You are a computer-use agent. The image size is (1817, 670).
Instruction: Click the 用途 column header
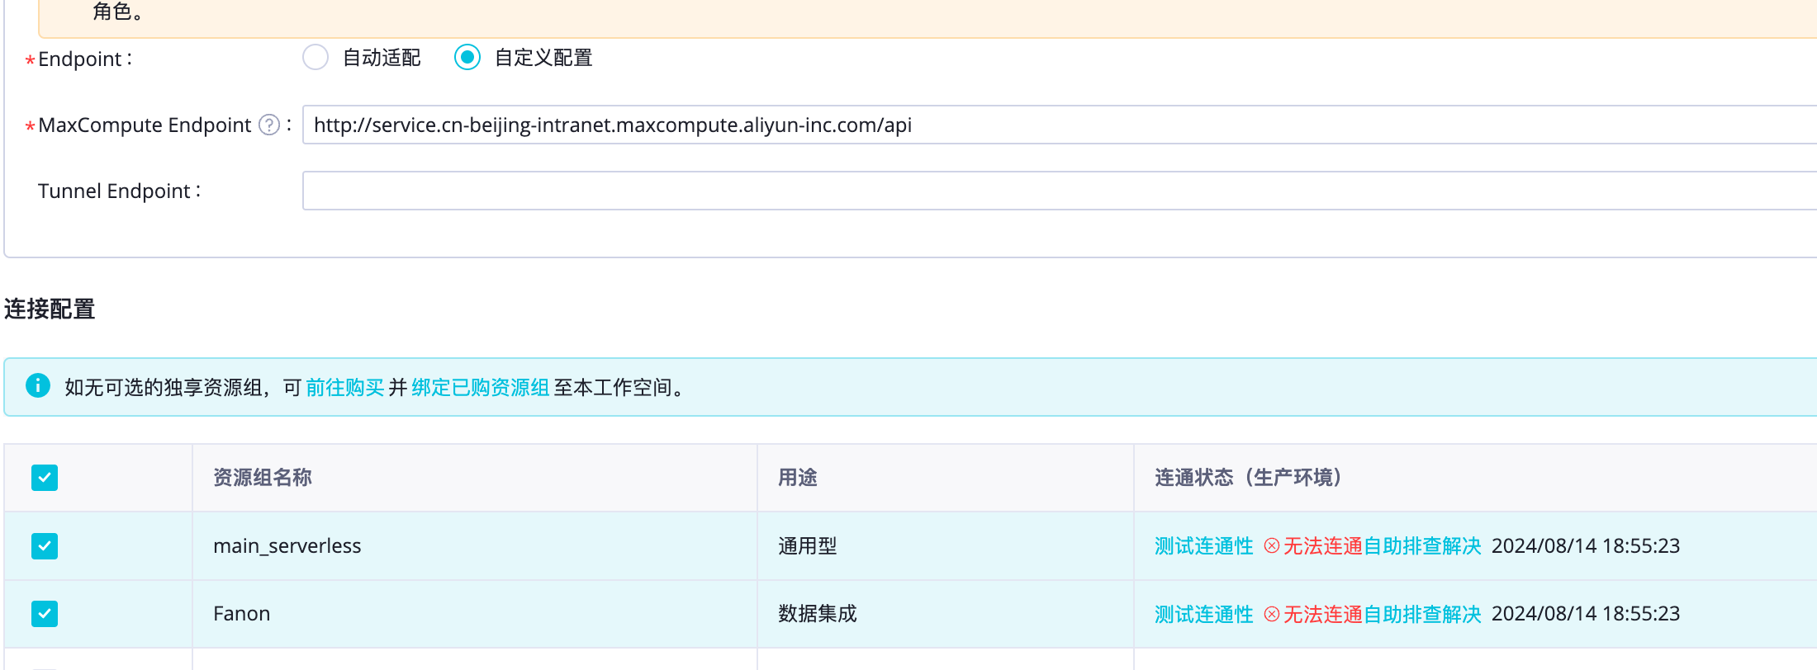(798, 478)
